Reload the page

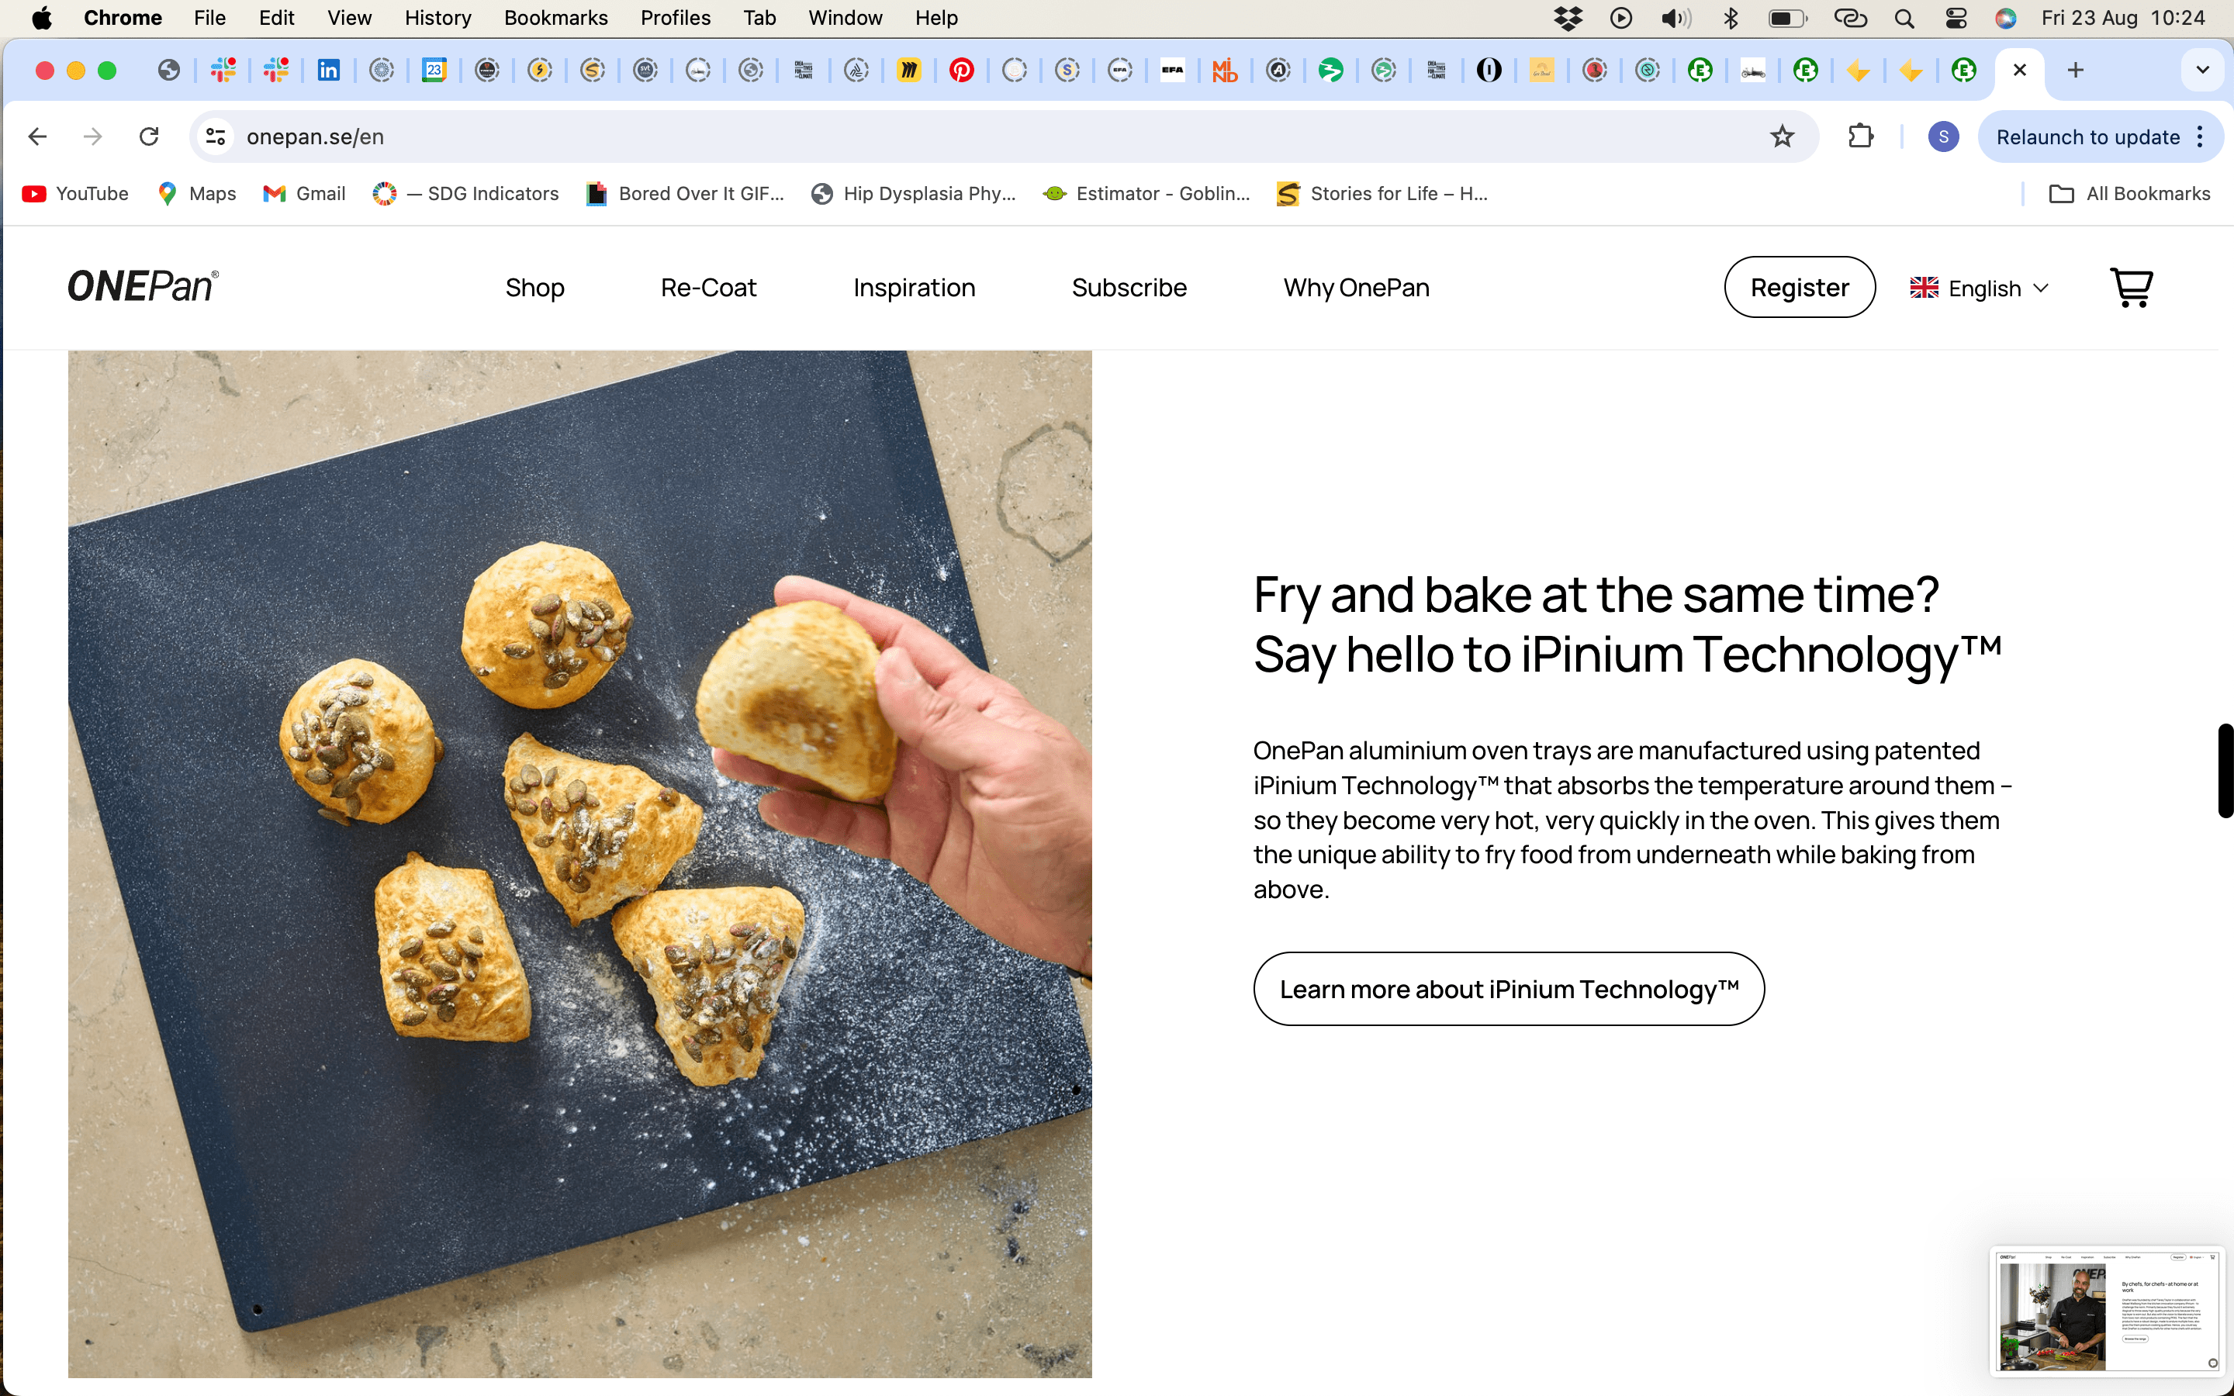pos(149,136)
